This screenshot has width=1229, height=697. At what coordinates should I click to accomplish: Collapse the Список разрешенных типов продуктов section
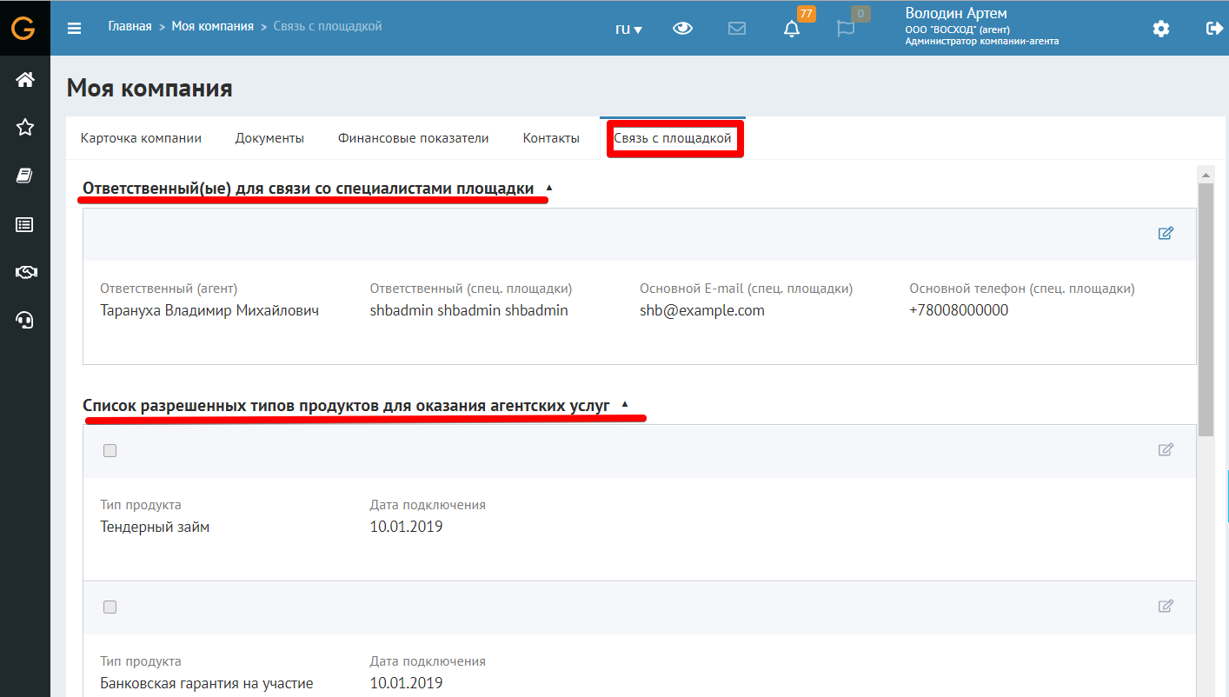pos(624,404)
